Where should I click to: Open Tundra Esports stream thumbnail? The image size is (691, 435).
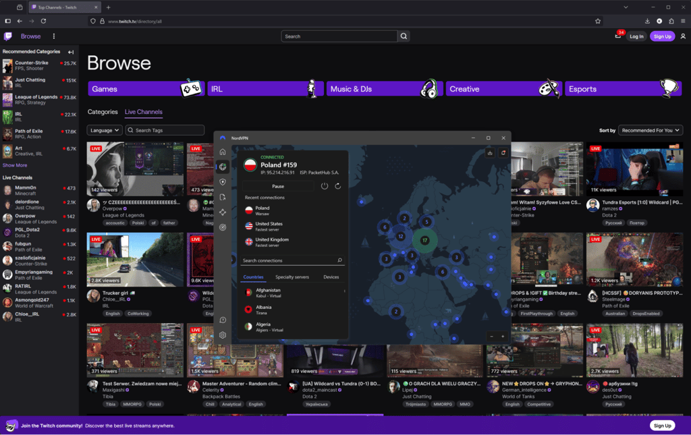click(x=634, y=169)
